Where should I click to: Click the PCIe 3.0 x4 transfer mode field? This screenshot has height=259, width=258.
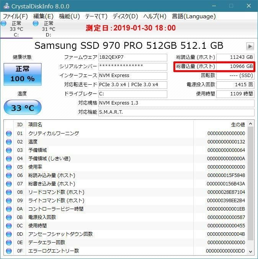(x=133, y=85)
